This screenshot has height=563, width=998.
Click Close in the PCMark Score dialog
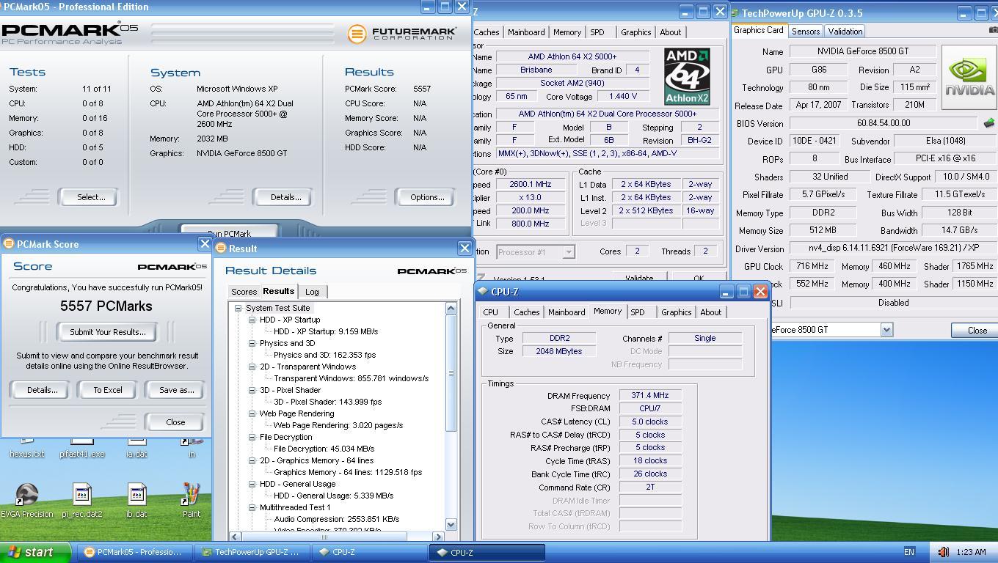[175, 422]
